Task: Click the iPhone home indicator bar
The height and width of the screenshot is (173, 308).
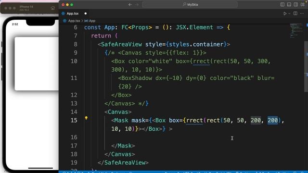Action: (x=40, y=168)
